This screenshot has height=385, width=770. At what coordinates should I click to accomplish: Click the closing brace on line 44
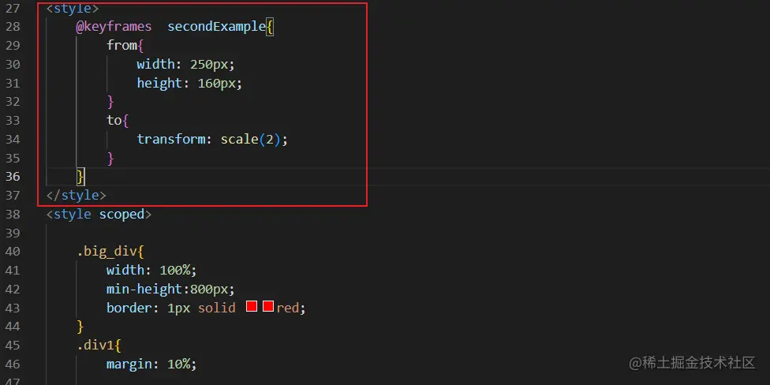pyautogui.click(x=80, y=326)
